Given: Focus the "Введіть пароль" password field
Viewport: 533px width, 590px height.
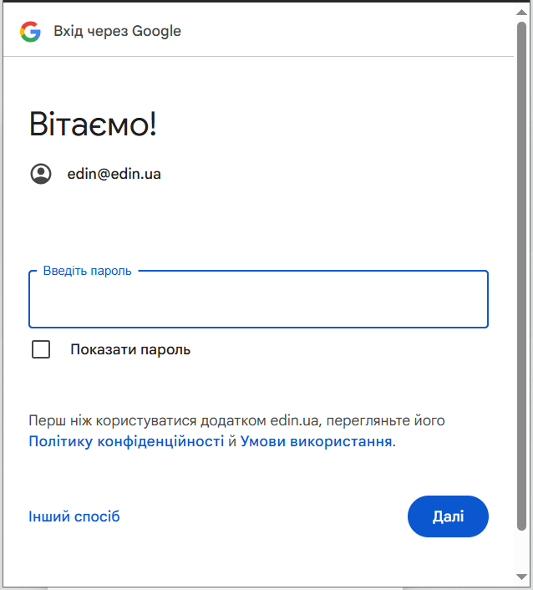Looking at the screenshot, I should point(258,303).
